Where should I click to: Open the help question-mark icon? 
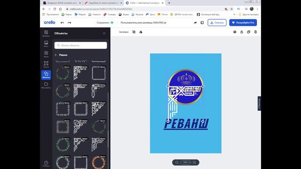[x=46, y=163]
